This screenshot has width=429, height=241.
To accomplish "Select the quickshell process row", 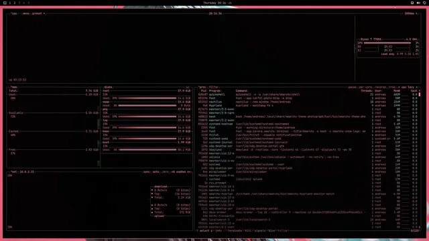I will (x=308, y=94).
